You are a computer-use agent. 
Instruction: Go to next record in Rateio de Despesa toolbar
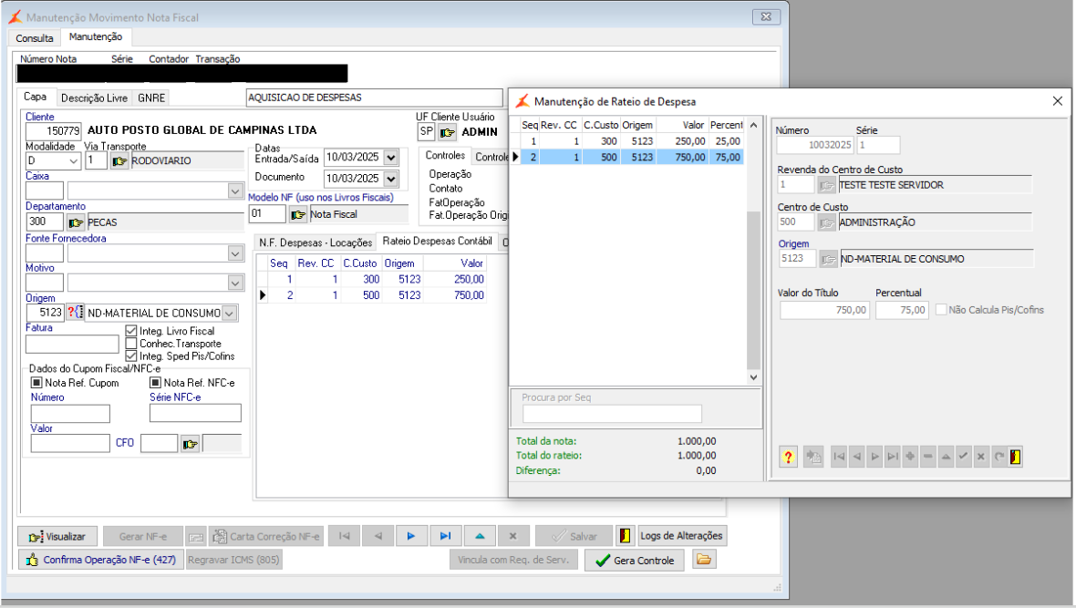point(874,457)
